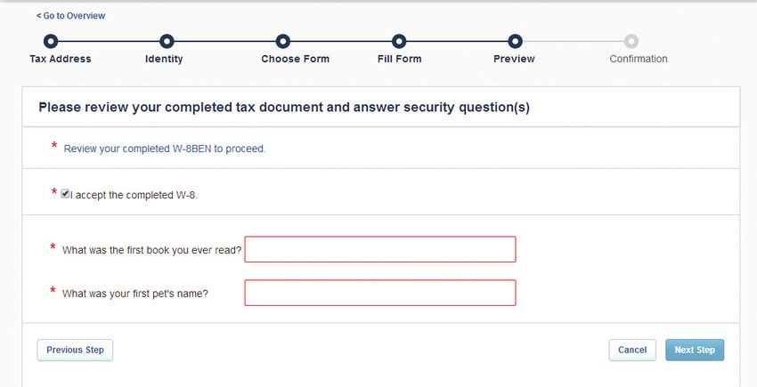Click the 'Identity' step label
Viewport: 757px width, 387px height.
point(164,60)
